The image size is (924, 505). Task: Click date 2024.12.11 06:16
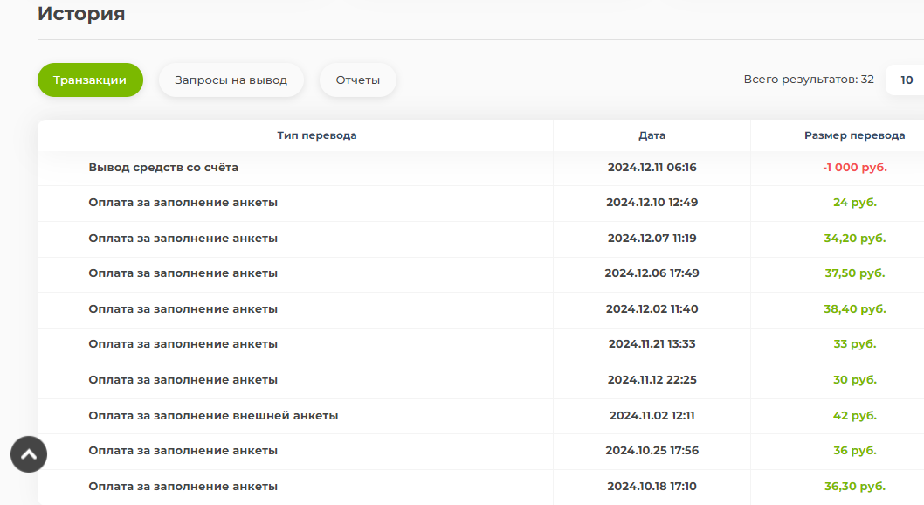[652, 168]
